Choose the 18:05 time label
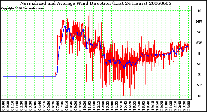The image size is (207, 112). tap(143, 106)
